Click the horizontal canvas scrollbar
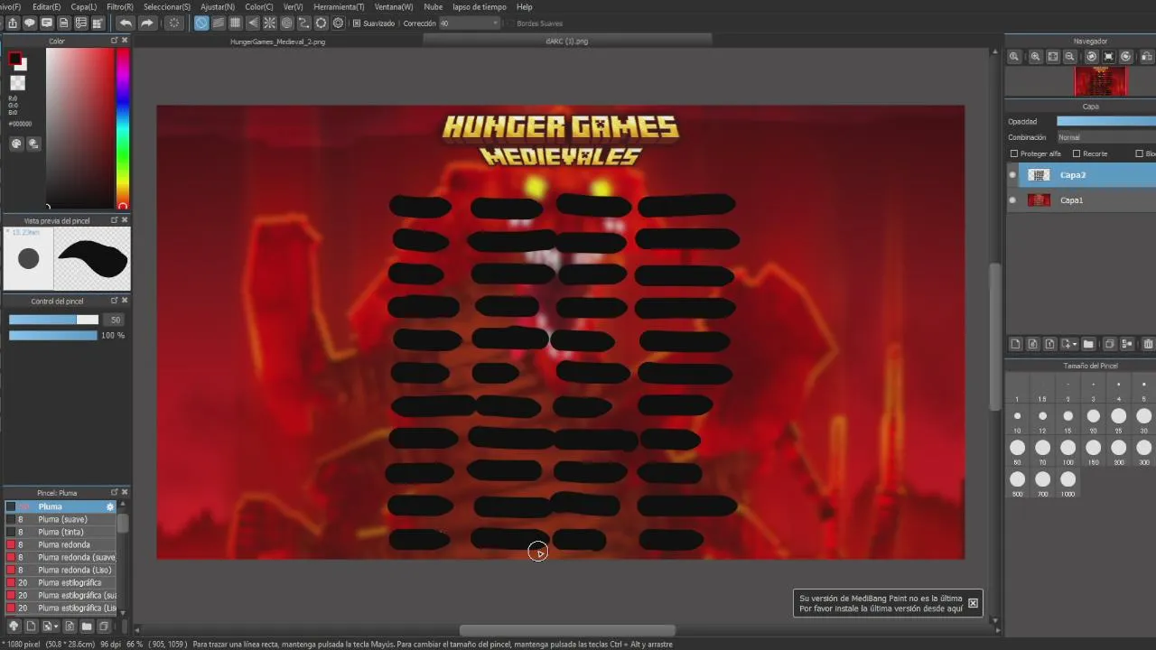Image resolution: width=1156 pixels, height=650 pixels. (567, 630)
